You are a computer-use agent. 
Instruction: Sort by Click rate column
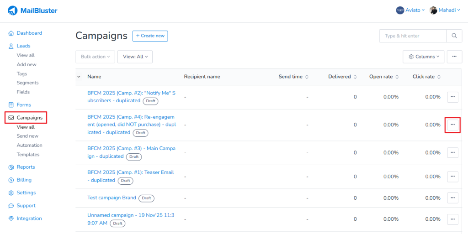point(438,77)
